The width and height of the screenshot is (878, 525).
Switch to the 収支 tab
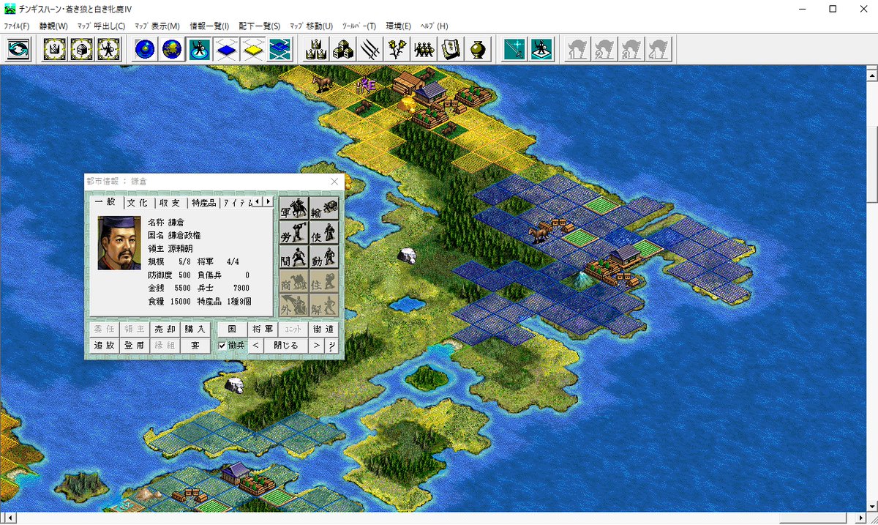pyautogui.click(x=170, y=203)
